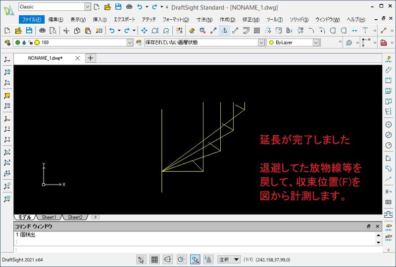Click the coordinates readout in status bar

click(x=273, y=260)
